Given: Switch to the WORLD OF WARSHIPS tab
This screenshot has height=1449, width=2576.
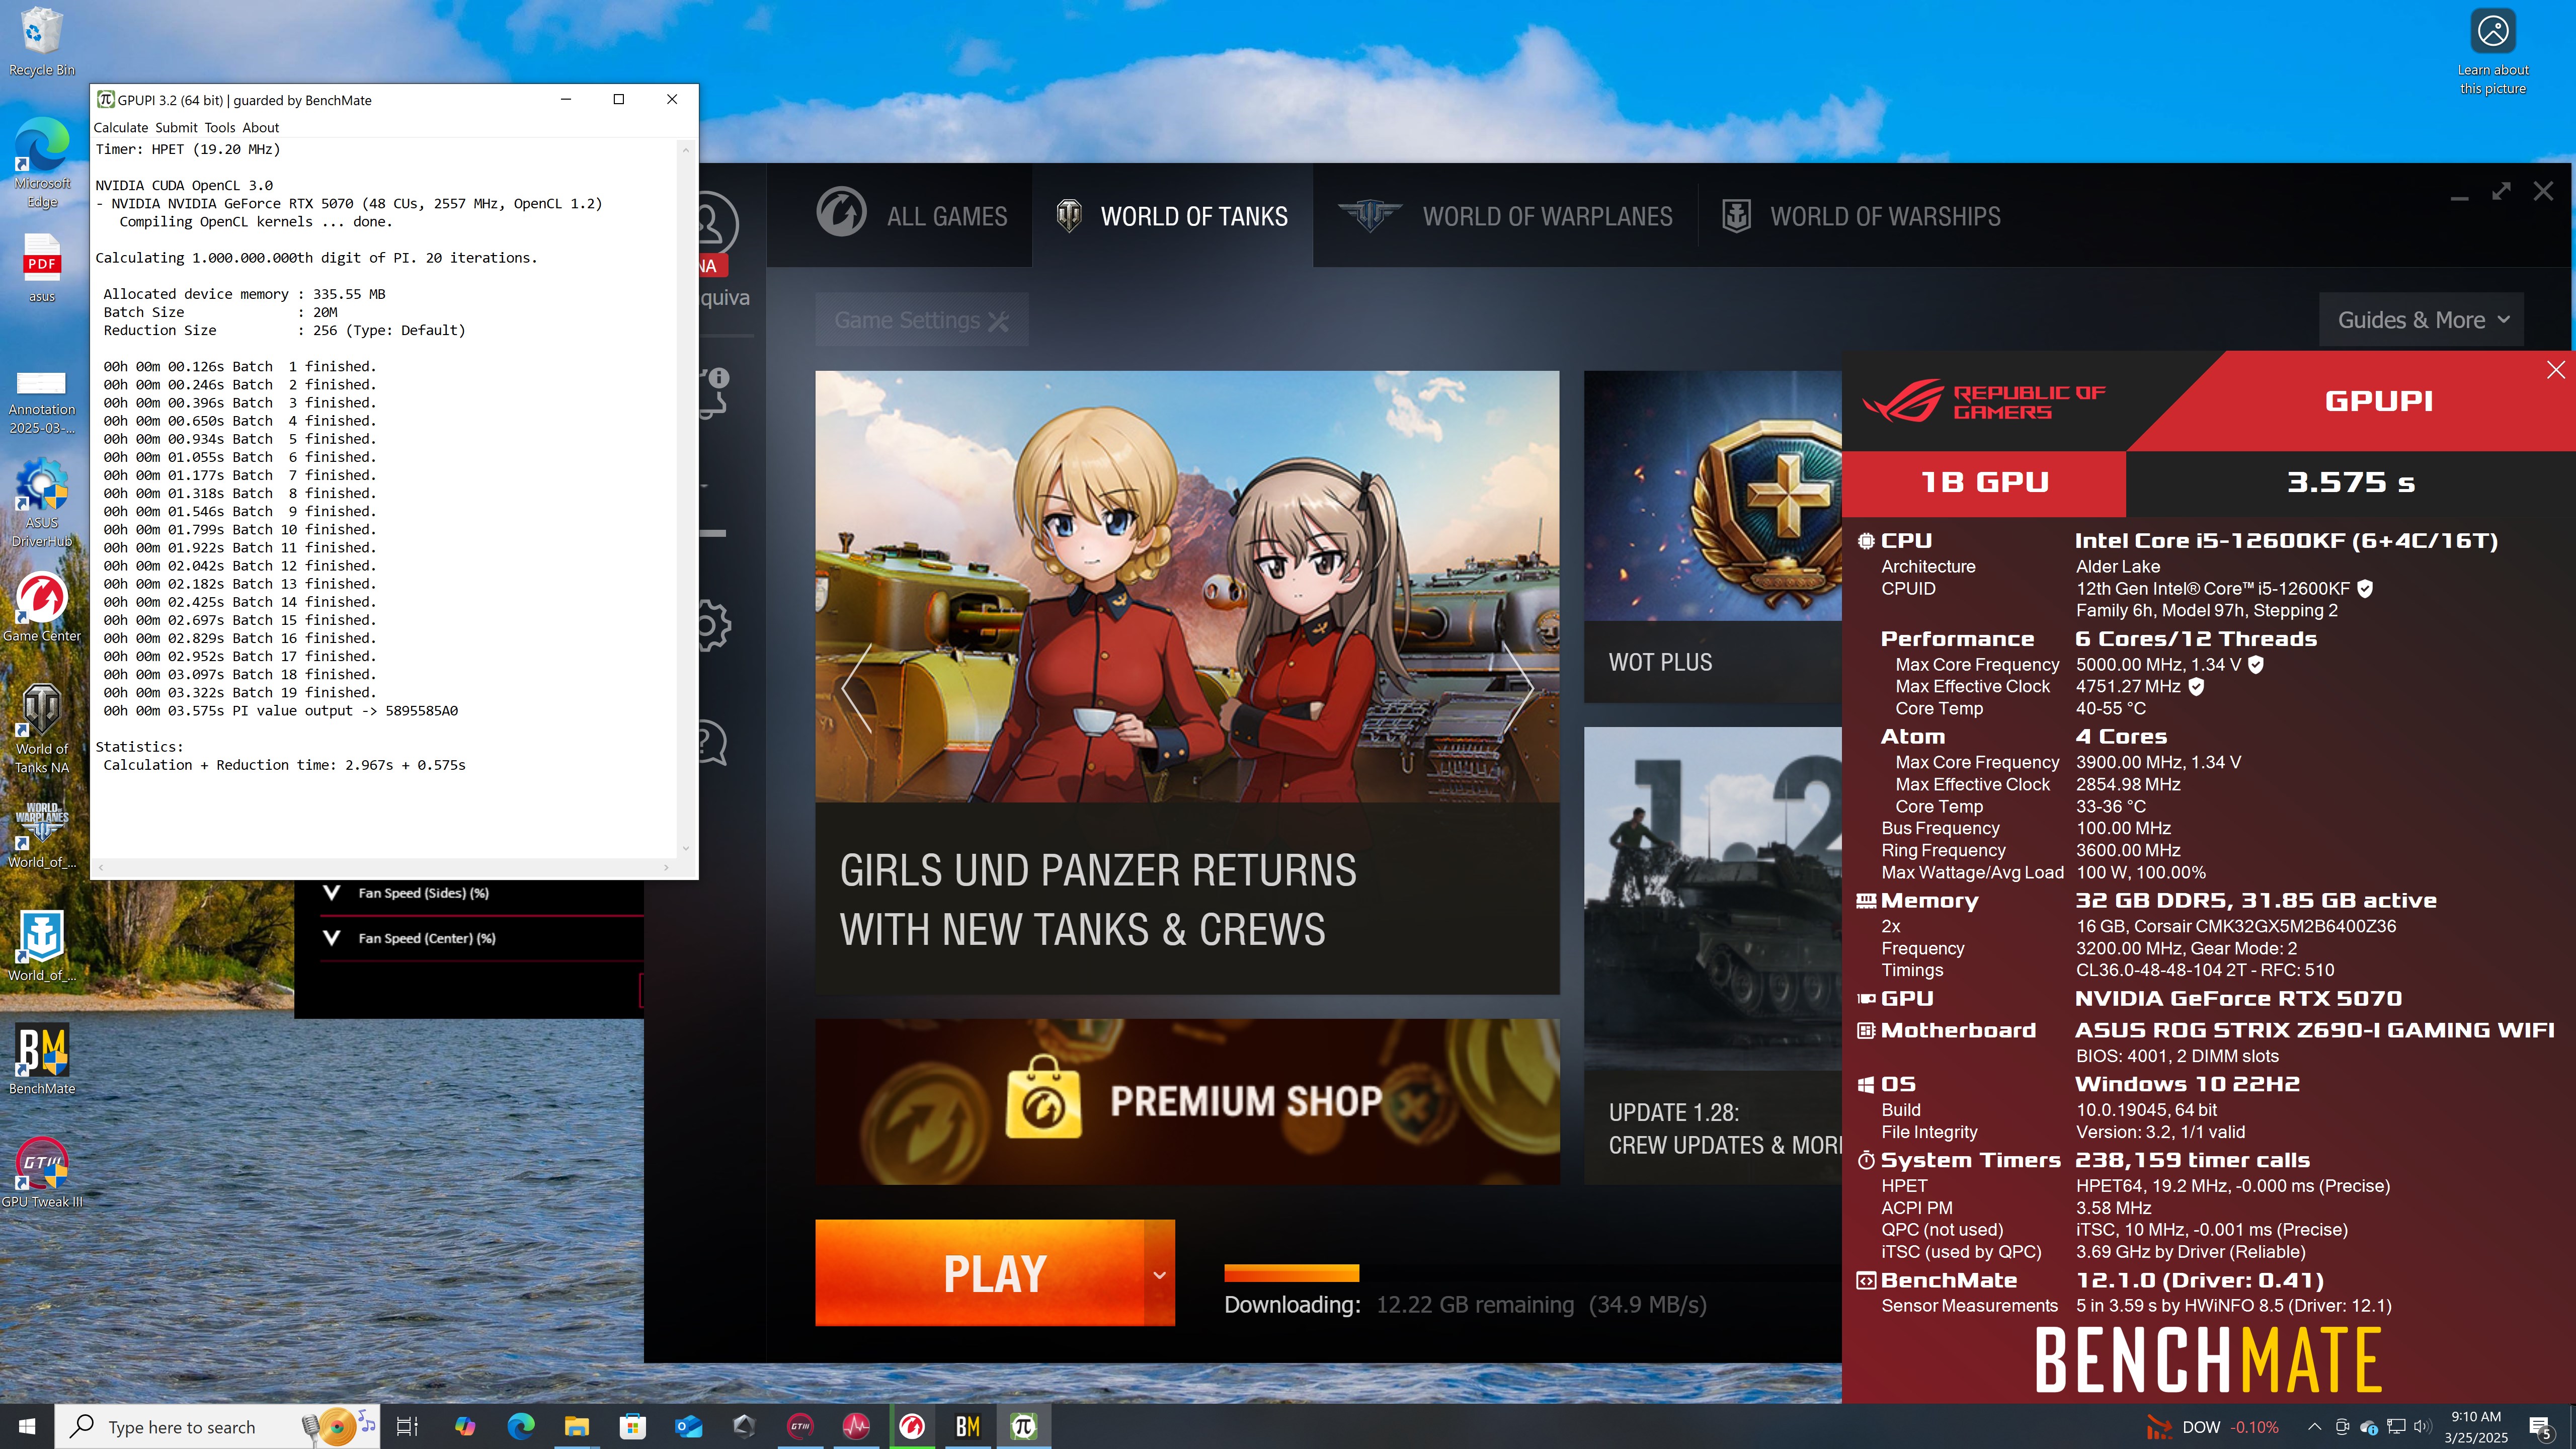Looking at the screenshot, I should click(1861, 216).
